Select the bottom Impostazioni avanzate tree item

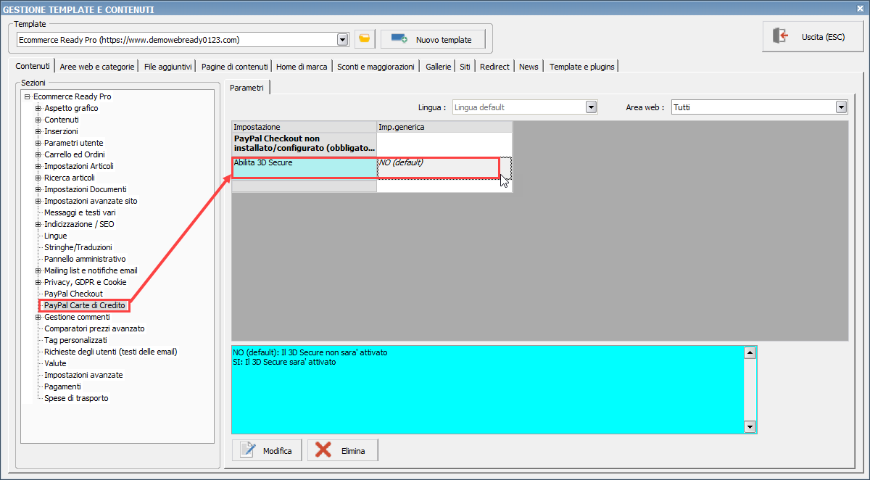83,375
